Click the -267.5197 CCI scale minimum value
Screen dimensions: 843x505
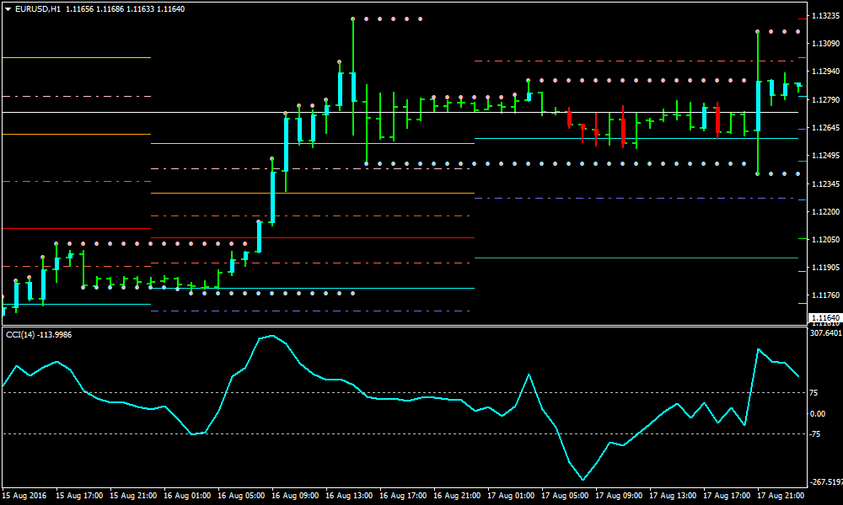tap(825, 482)
